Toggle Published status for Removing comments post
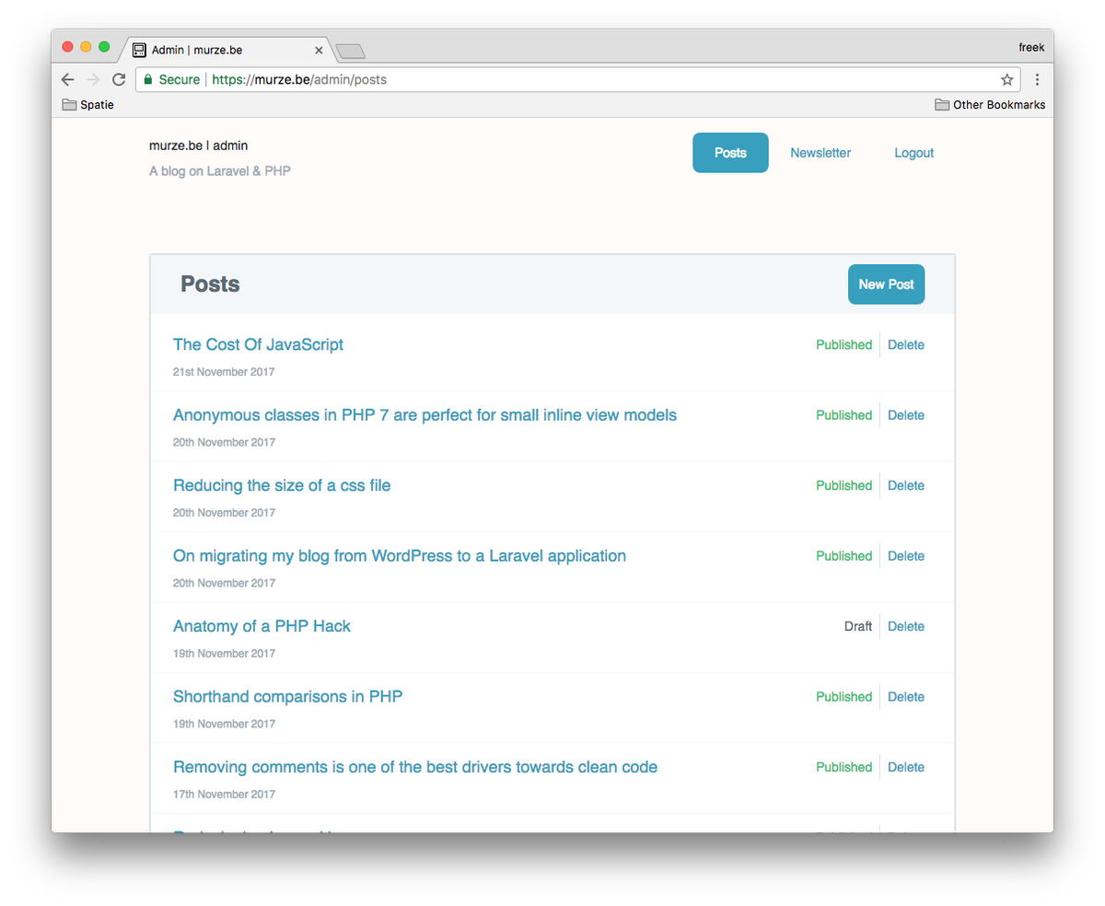 843,767
